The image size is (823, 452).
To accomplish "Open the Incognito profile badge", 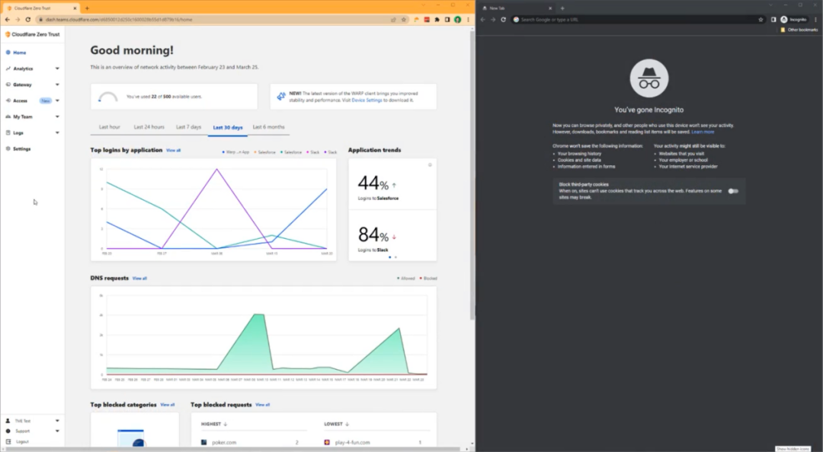I will click(x=793, y=19).
